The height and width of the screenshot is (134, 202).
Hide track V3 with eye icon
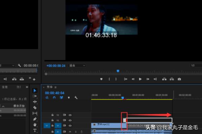[x=70, y=115]
